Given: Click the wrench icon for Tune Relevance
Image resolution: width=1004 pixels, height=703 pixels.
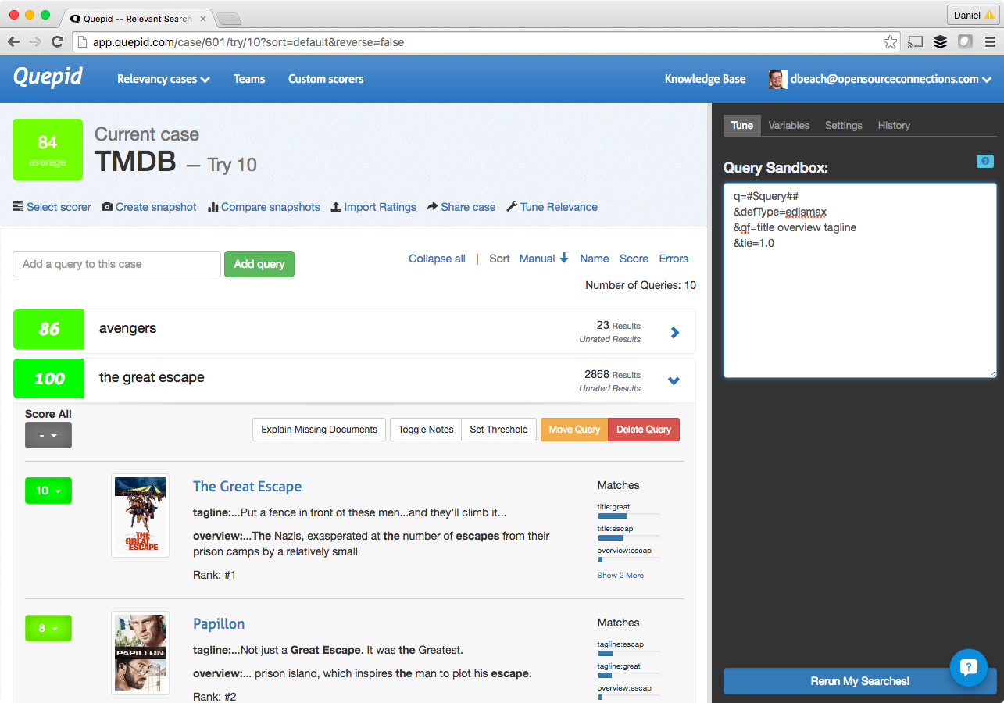Looking at the screenshot, I should [x=512, y=207].
